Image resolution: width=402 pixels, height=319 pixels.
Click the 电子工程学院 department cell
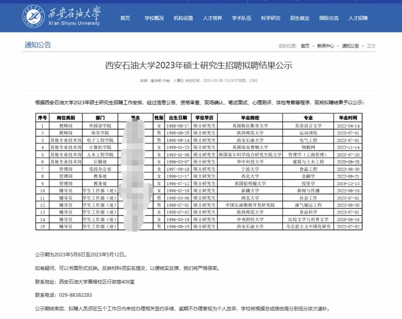coord(100,140)
